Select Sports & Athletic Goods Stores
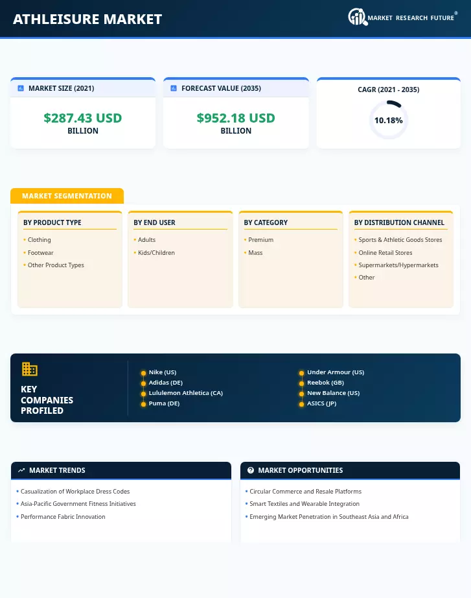471x598 pixels. (x=400, y=240)
